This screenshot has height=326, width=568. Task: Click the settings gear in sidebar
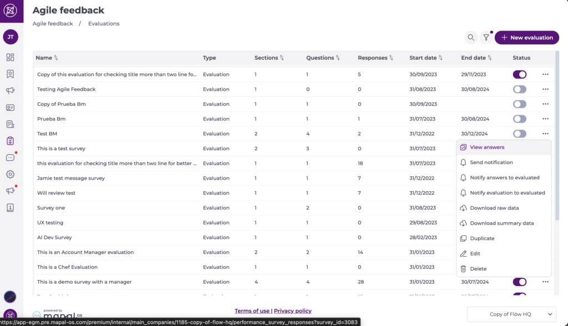[11, 174]
